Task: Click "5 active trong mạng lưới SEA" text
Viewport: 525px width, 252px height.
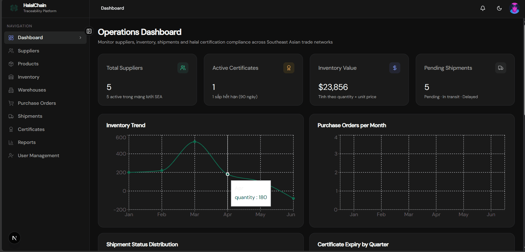Action: click(134, 97)
